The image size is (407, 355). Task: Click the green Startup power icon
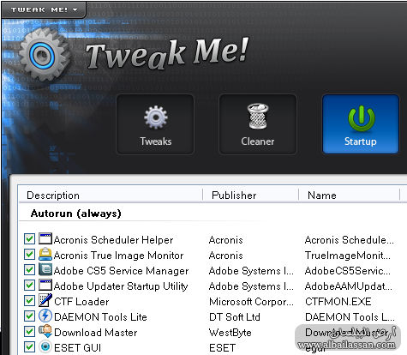pyautogui.click(x=362, y=118)
